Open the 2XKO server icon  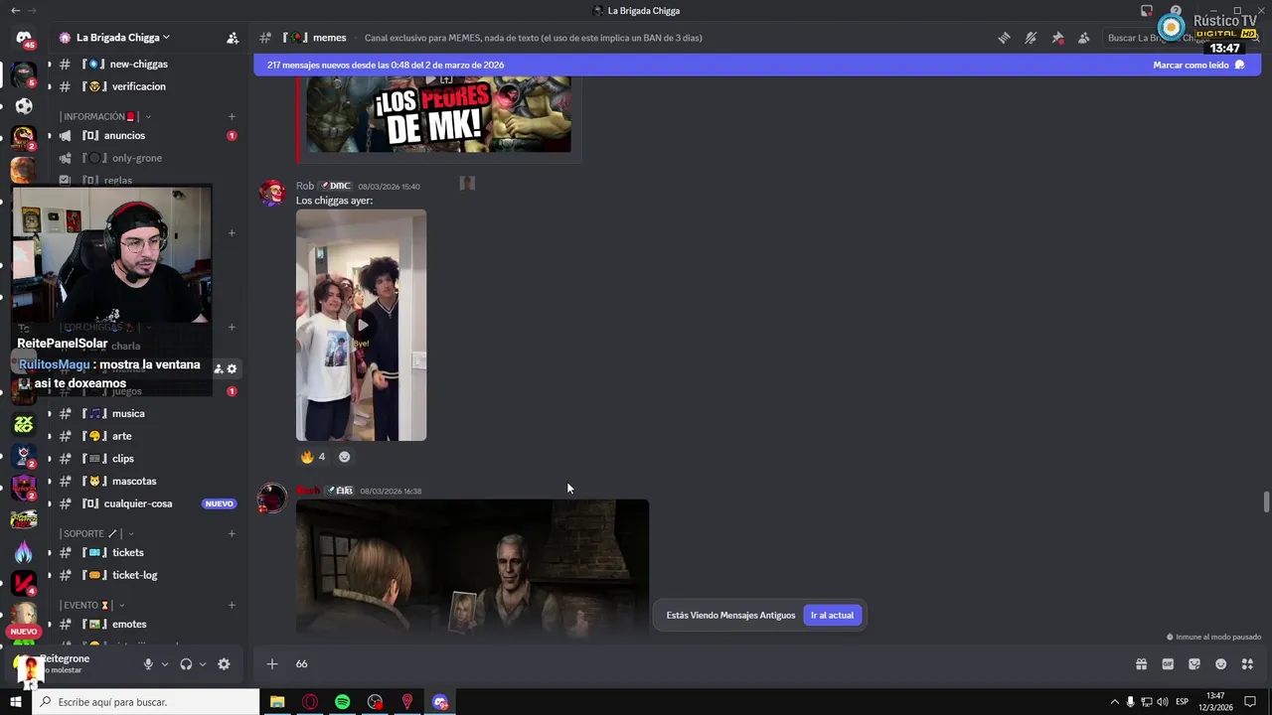[24, 424]
